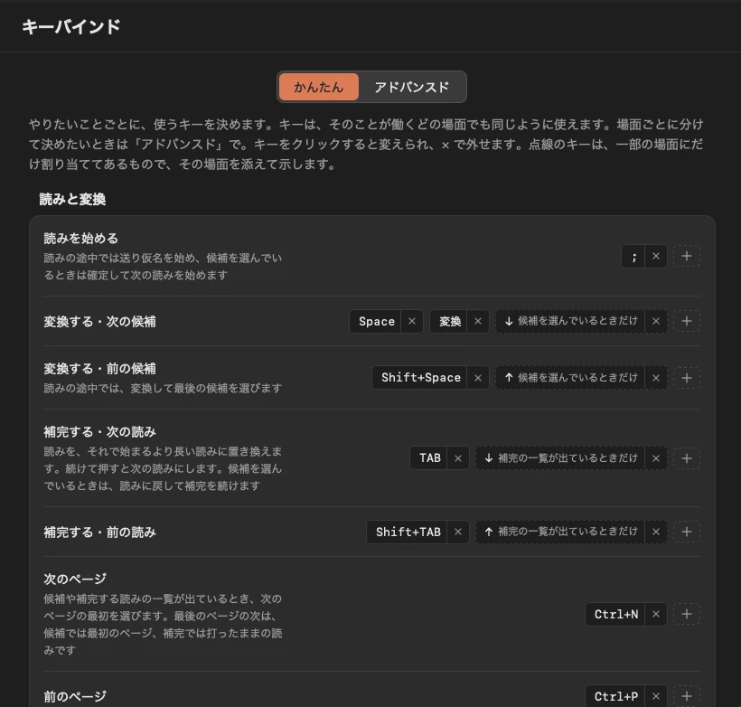741x707 pixels.
Task: Remove the ; key from 読みを始める
Action: [x=655, y=257]
